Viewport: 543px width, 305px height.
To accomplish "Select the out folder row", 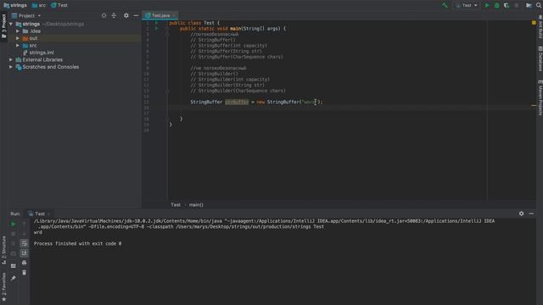I will 75,38.
